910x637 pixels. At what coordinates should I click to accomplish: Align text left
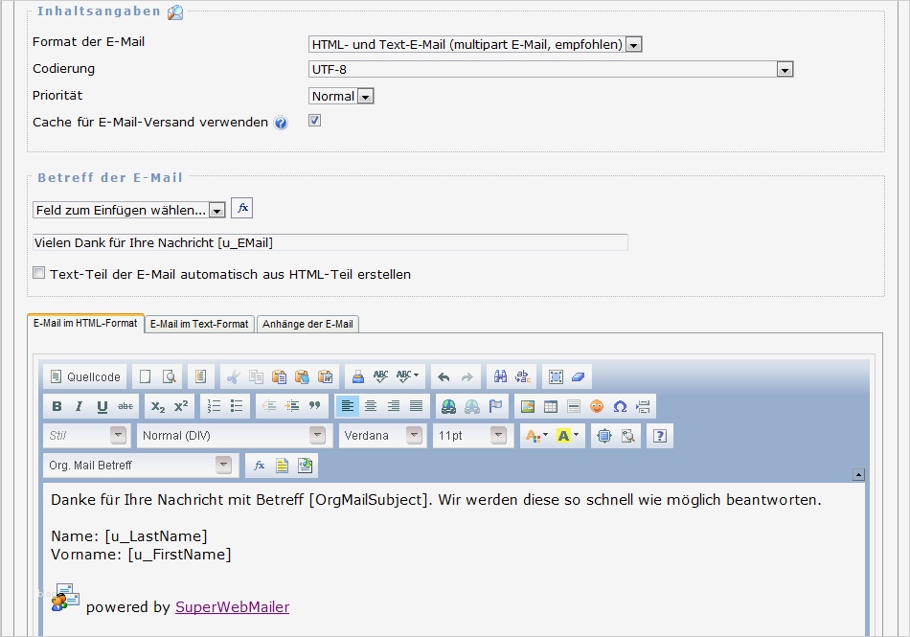tap(347, 406)
